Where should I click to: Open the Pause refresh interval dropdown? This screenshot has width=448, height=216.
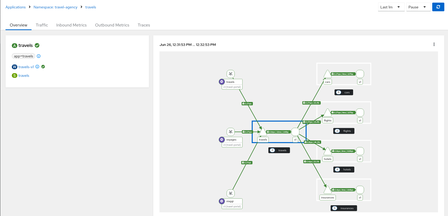(x=418, y=7)
